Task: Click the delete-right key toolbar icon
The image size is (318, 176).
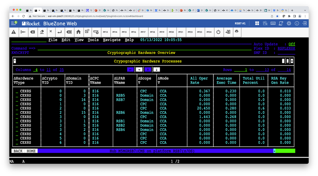Action: (69, 32)
